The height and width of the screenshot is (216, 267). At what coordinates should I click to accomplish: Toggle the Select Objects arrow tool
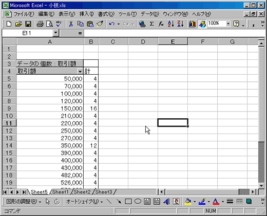[48, 202]
